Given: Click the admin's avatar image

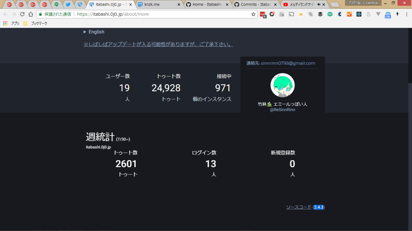Looking at the screenshot, I should pyautogui.click(x=282, y=85).
